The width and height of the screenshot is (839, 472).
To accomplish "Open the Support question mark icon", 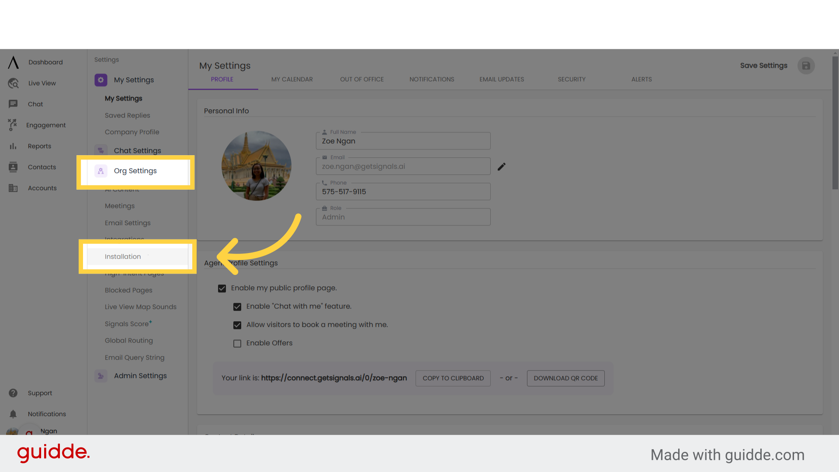I will 13,393.
